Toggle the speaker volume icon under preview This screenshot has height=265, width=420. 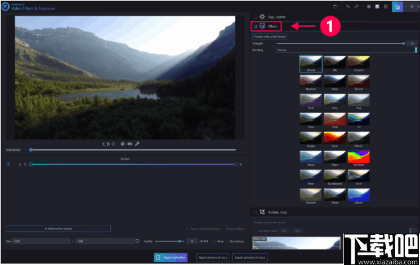[122, 143]
